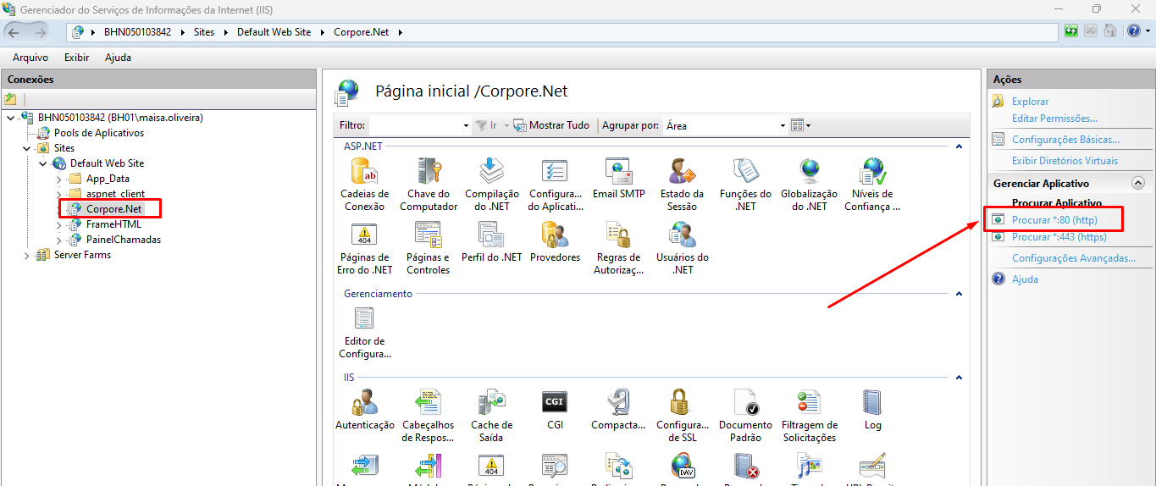
Task: Select Pools de Aplicativos tree item
Action: 99,133
